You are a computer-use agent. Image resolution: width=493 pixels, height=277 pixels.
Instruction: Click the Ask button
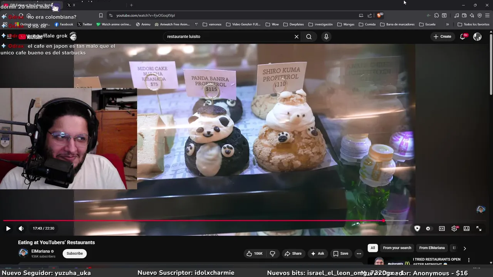click(318, 254)
